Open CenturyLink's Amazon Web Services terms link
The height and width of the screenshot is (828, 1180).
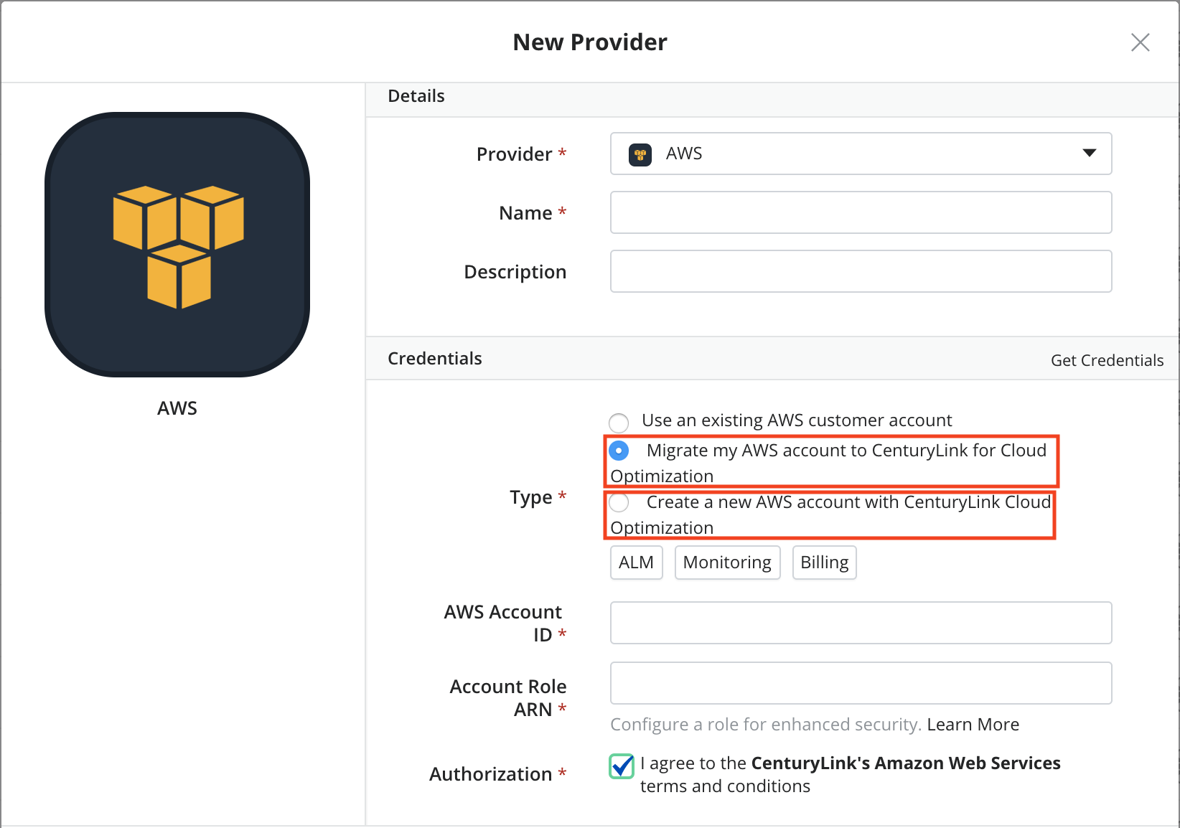click(906, 763)
